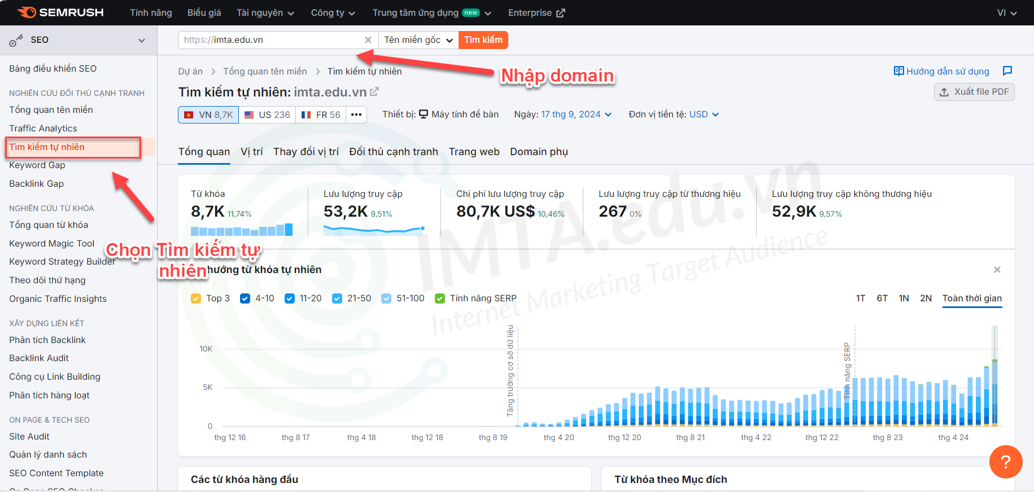This screenshot has width=1034, height=492.
Task: Clear the domain search field
Action: tap(368, 40)
